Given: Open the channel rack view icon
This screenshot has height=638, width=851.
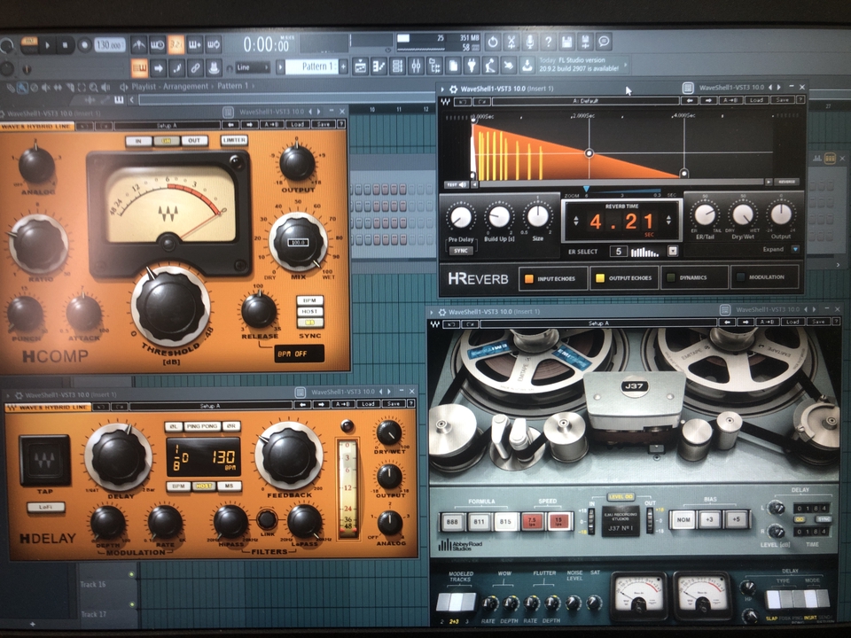Looking at the screenshot, I should click(x=397, y=66).
